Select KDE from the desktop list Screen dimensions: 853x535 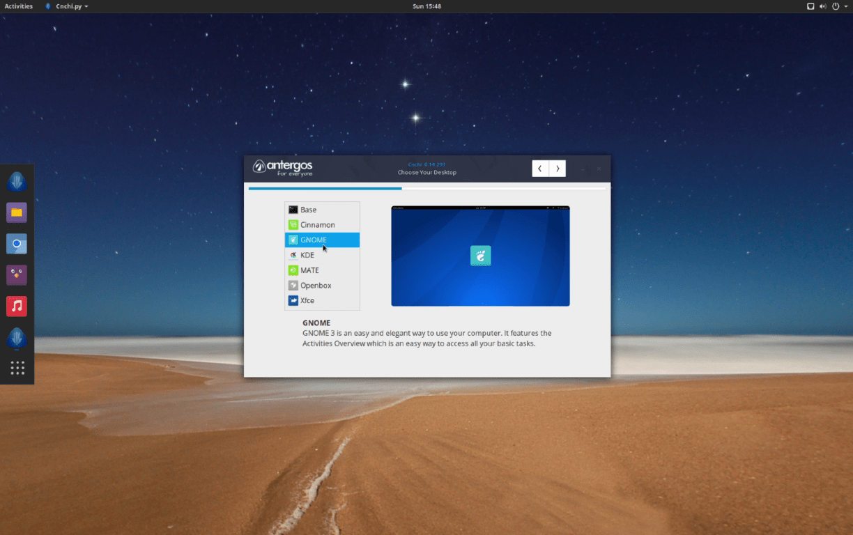[x=307, y=255]
